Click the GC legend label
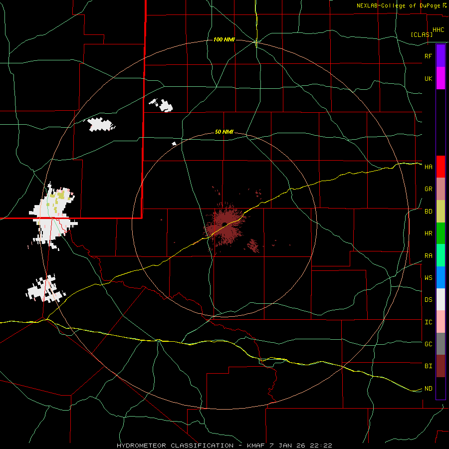 [x=429, y=344]
